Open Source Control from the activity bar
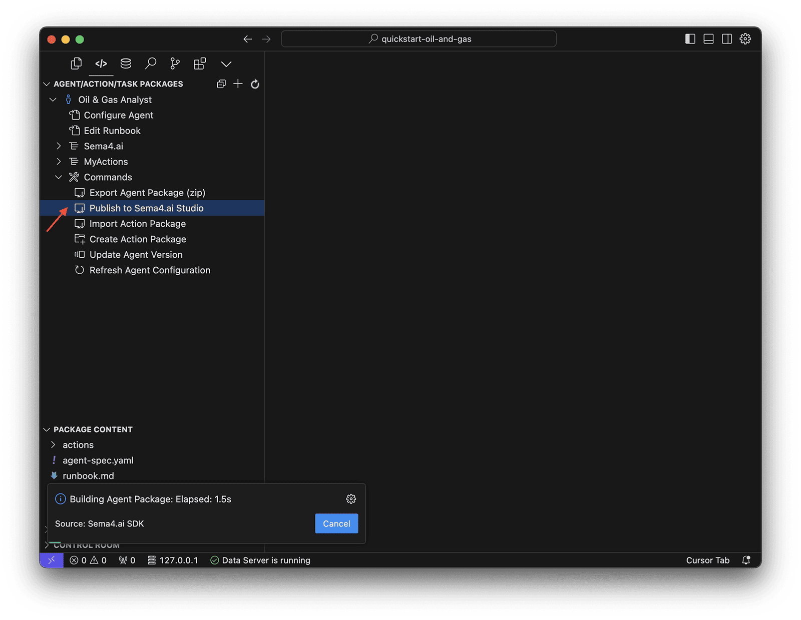This screenshot has height=620, width=801. (174, 64)
